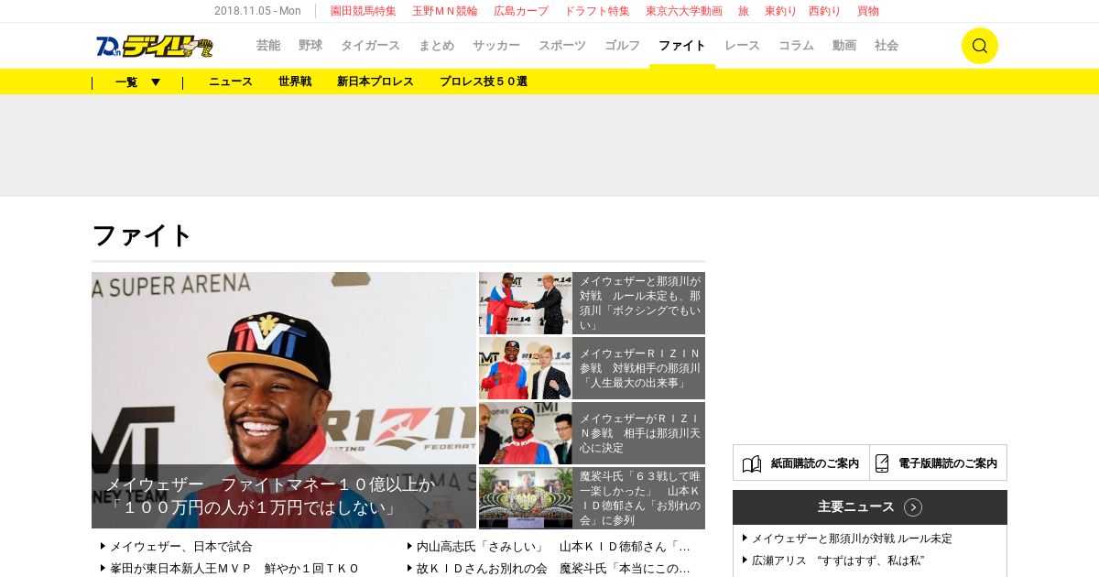1099x577 pixels.
Task: Click the 電子版購読のご案内 button
Action: [939, 463]
